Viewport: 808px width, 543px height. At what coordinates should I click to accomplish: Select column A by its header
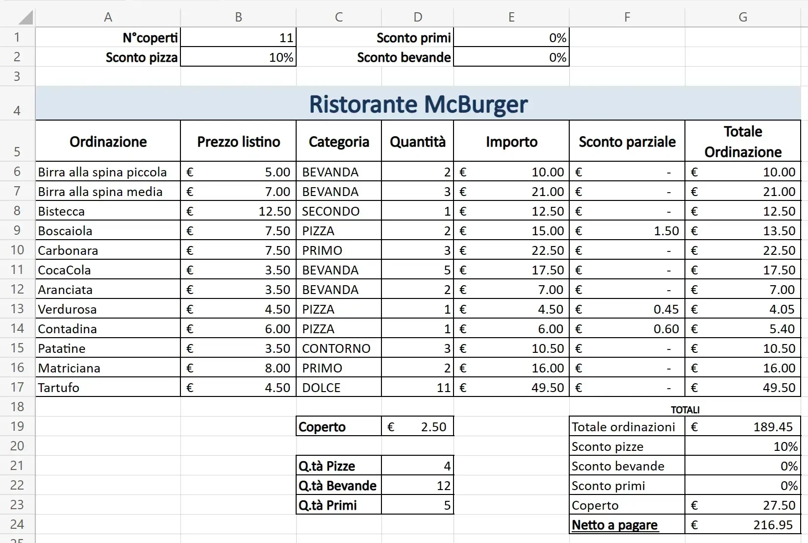coord(108,17)
